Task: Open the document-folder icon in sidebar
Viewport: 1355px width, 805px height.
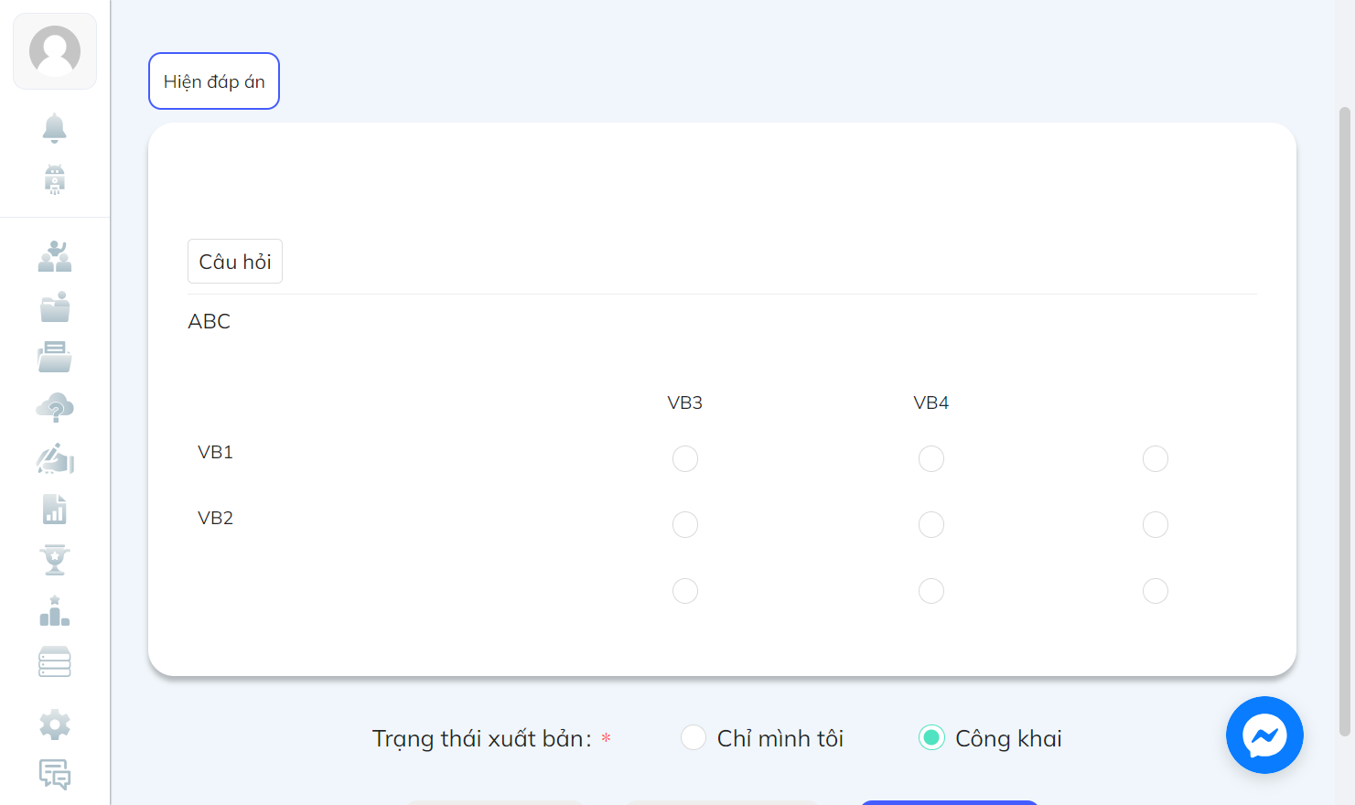Action: click(x=55, y=357)
